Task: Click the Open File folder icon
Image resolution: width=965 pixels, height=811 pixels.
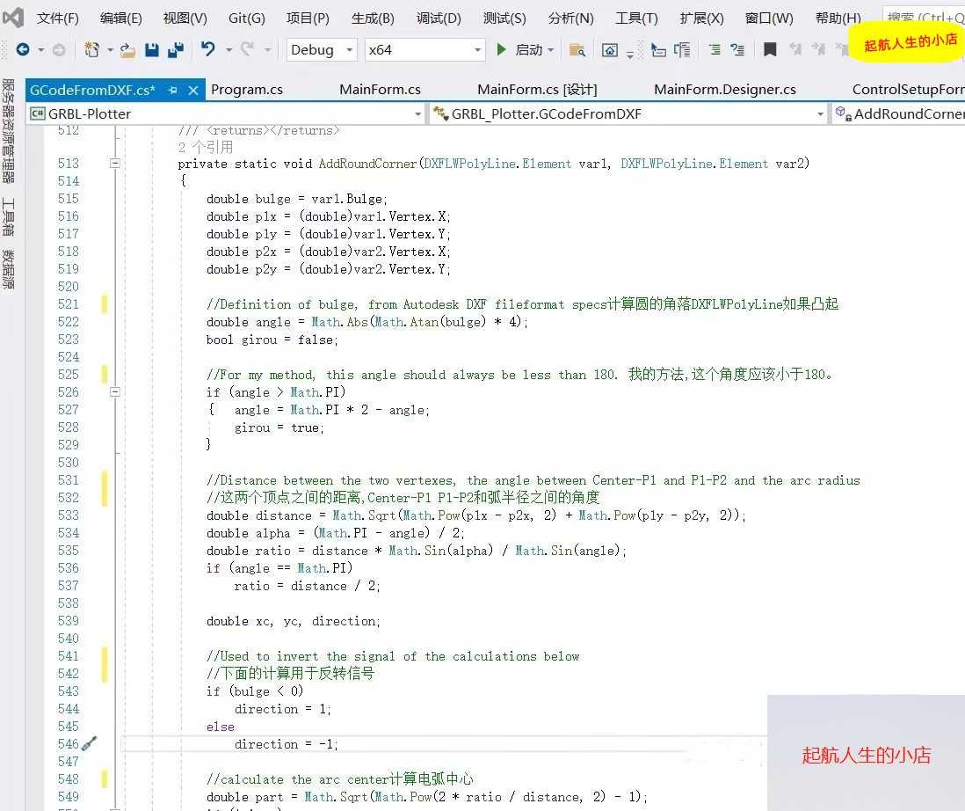Action: pyautogui.click(x=127, y=50)
